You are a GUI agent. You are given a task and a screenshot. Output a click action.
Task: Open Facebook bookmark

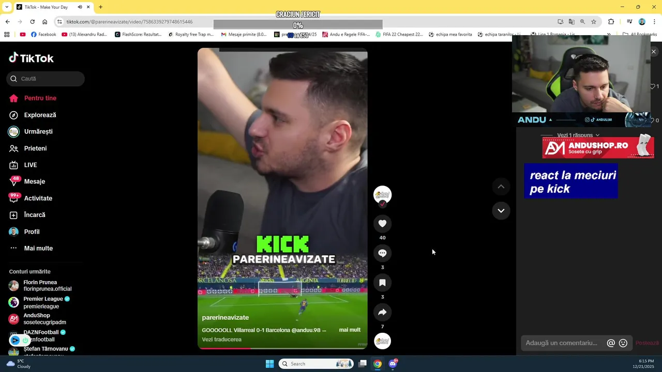pos(43,35)
